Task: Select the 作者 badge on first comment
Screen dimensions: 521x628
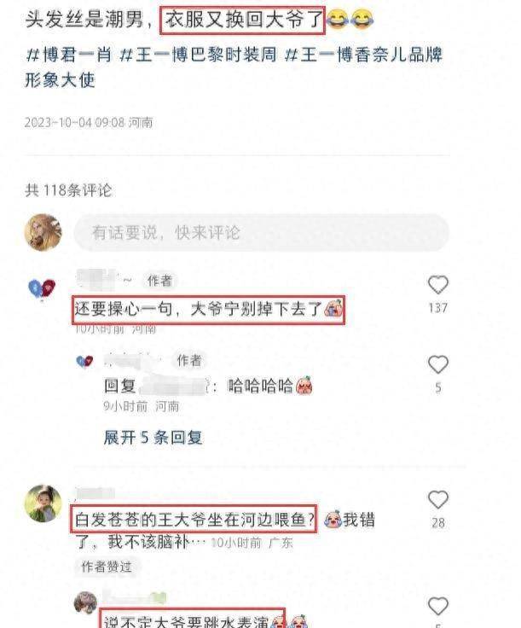Action: (x=159, y=281)
